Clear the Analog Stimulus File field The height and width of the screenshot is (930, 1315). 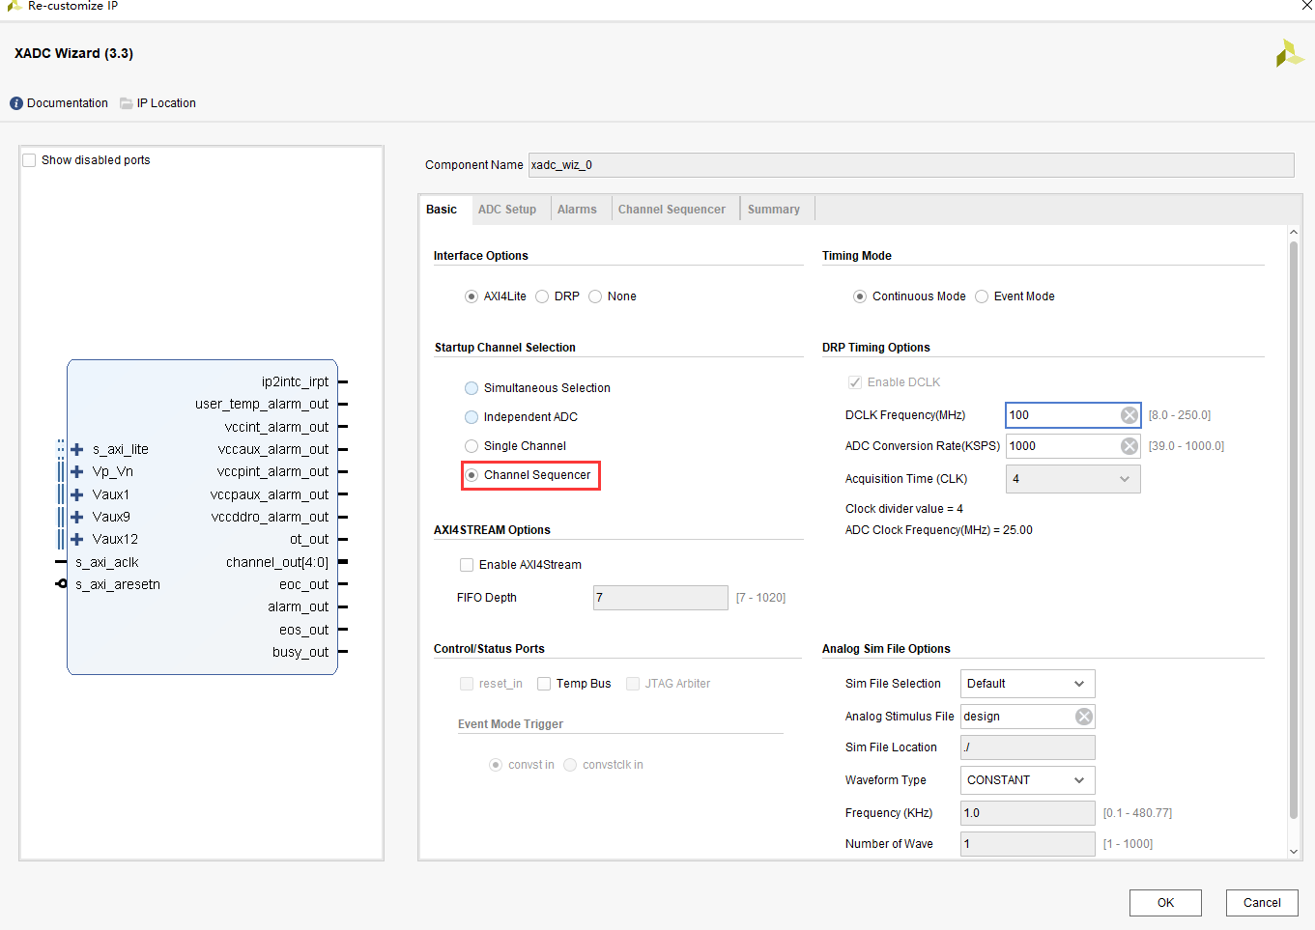pos(1084,717)
